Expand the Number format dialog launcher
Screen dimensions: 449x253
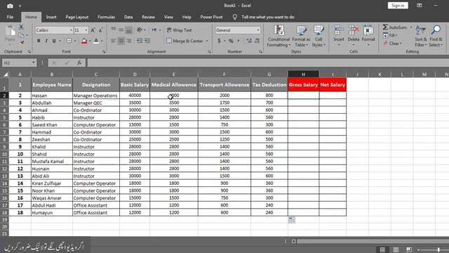[x=260, y=52]
